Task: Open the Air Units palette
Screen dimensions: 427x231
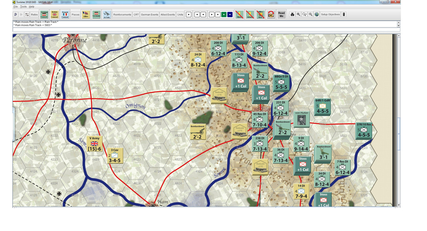Action: 107,14
